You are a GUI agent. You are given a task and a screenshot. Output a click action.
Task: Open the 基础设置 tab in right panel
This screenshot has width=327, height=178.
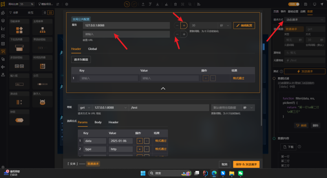coord(293,11)
